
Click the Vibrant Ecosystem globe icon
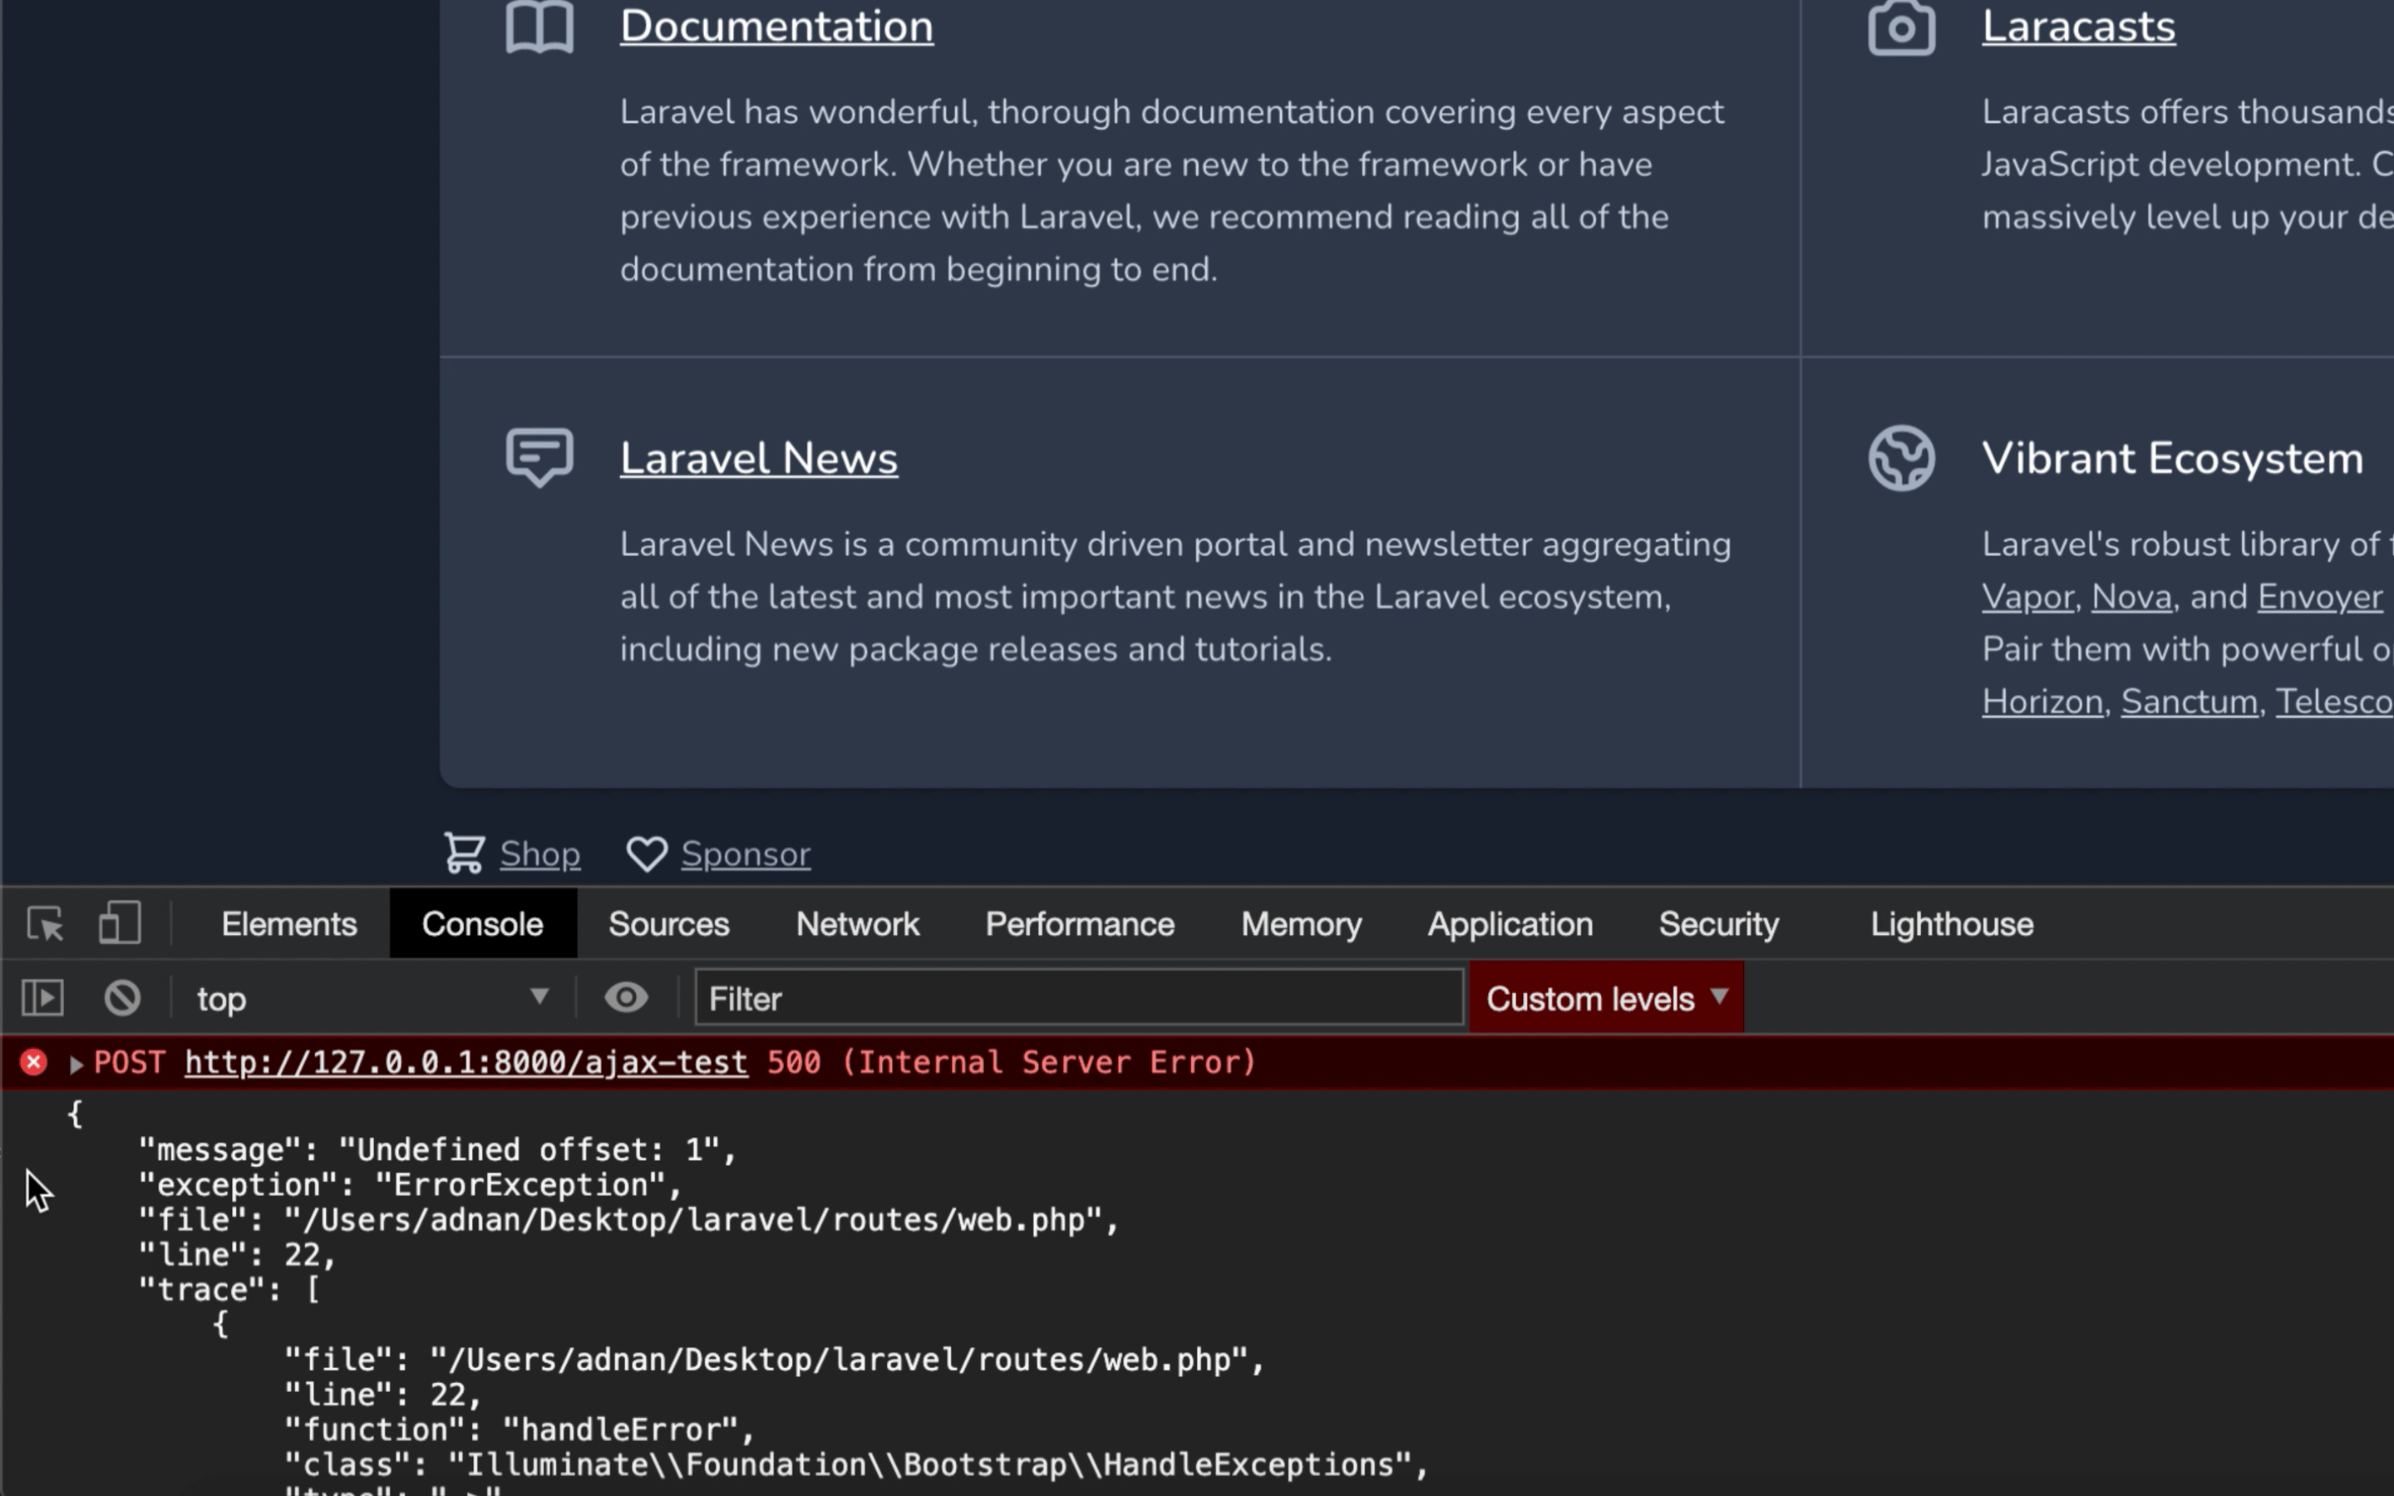(1900, 458)
